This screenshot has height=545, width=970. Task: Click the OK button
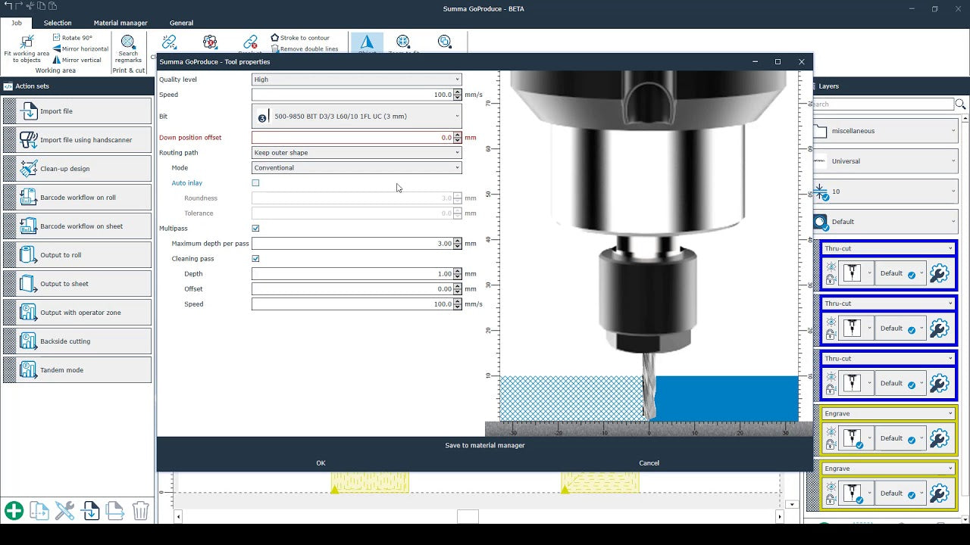320,462
